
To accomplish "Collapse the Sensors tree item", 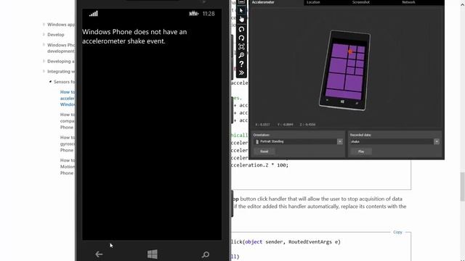I will point(50,81).
